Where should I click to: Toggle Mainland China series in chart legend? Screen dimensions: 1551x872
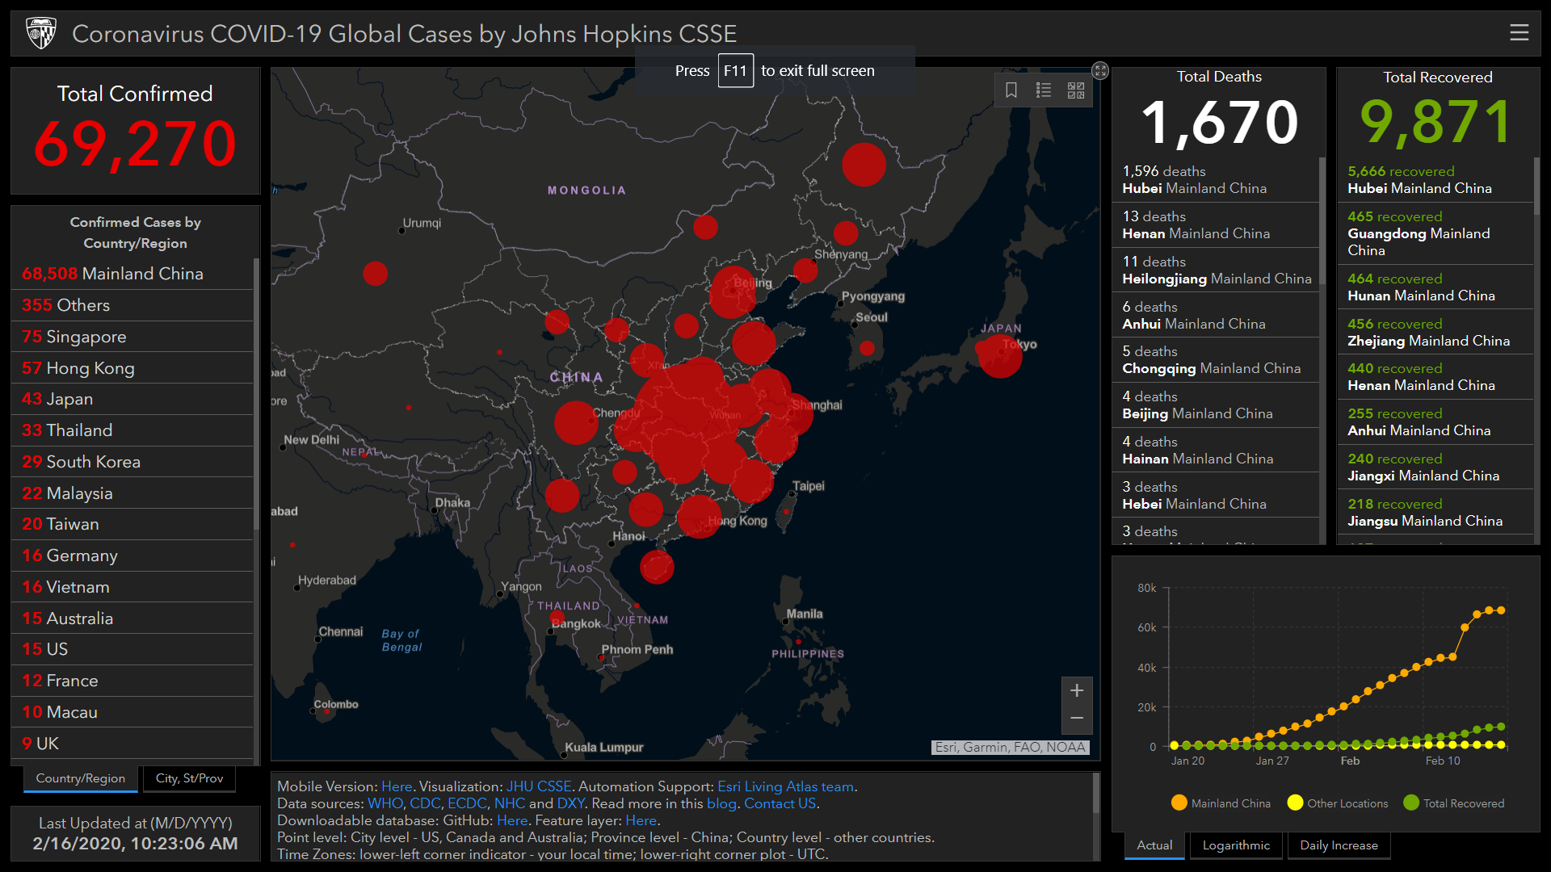coord(1221,803)
